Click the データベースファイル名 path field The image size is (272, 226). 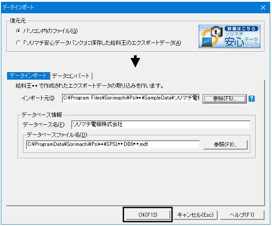(x=113, y=145)
